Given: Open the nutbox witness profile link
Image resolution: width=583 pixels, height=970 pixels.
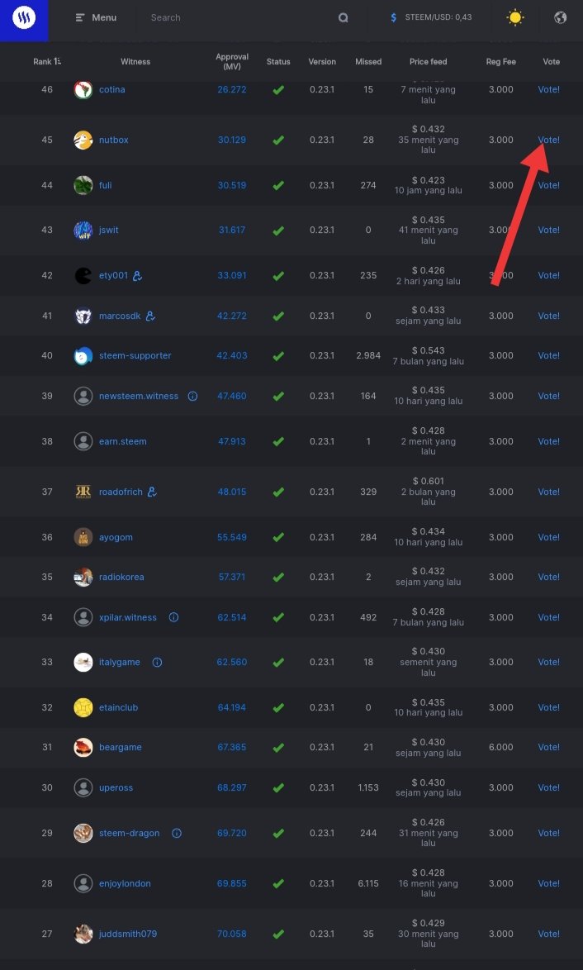Looking at the screenshot, I should (114, 140).
